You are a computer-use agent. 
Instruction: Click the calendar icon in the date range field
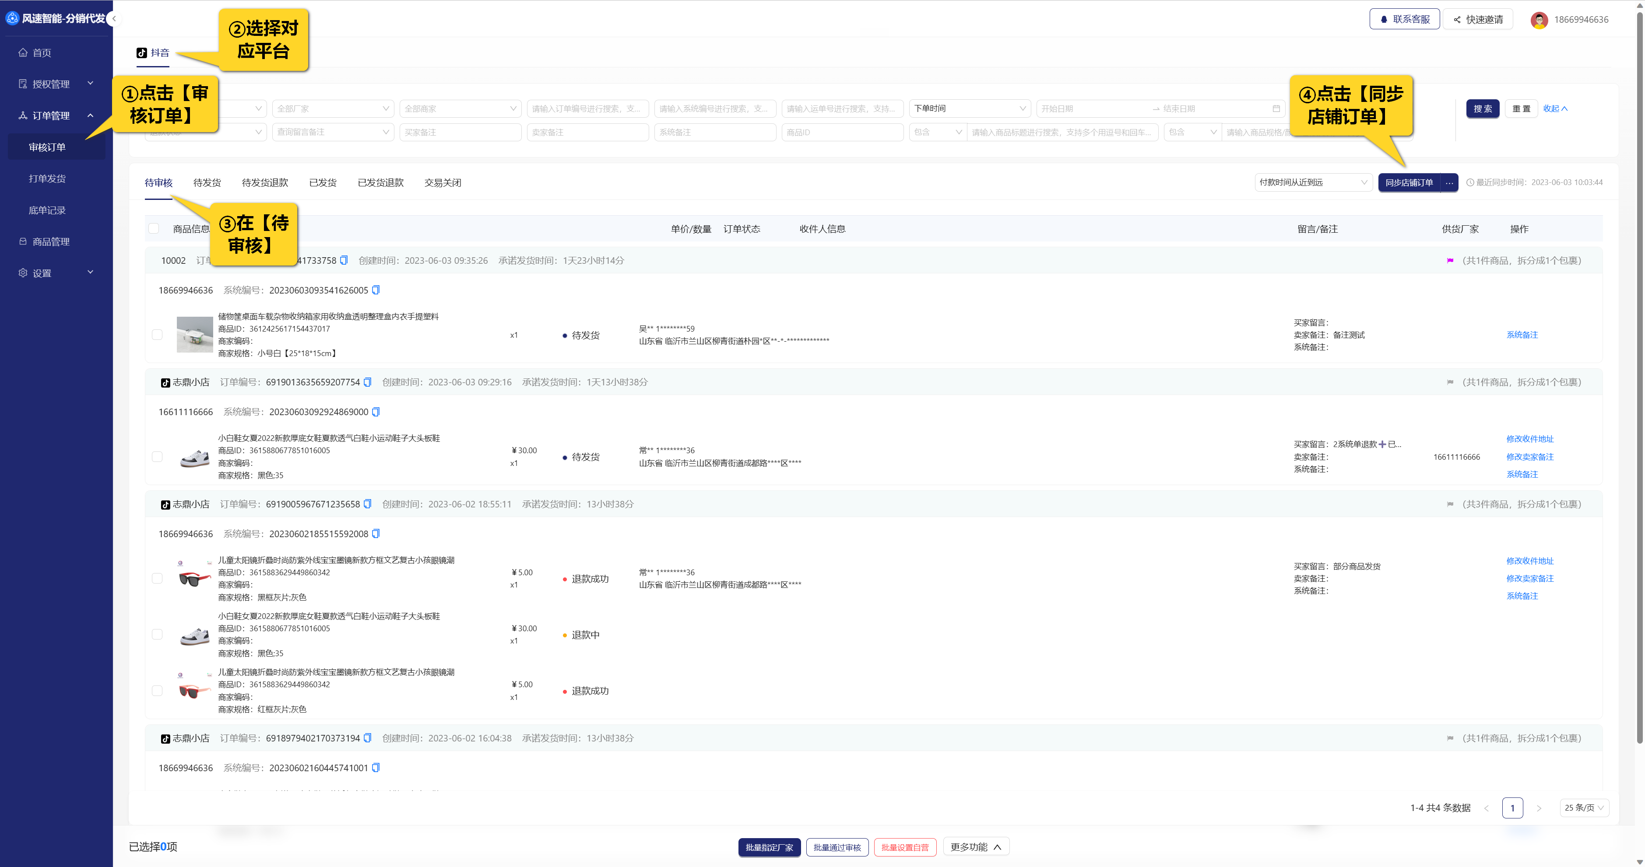click(1276, 108)
